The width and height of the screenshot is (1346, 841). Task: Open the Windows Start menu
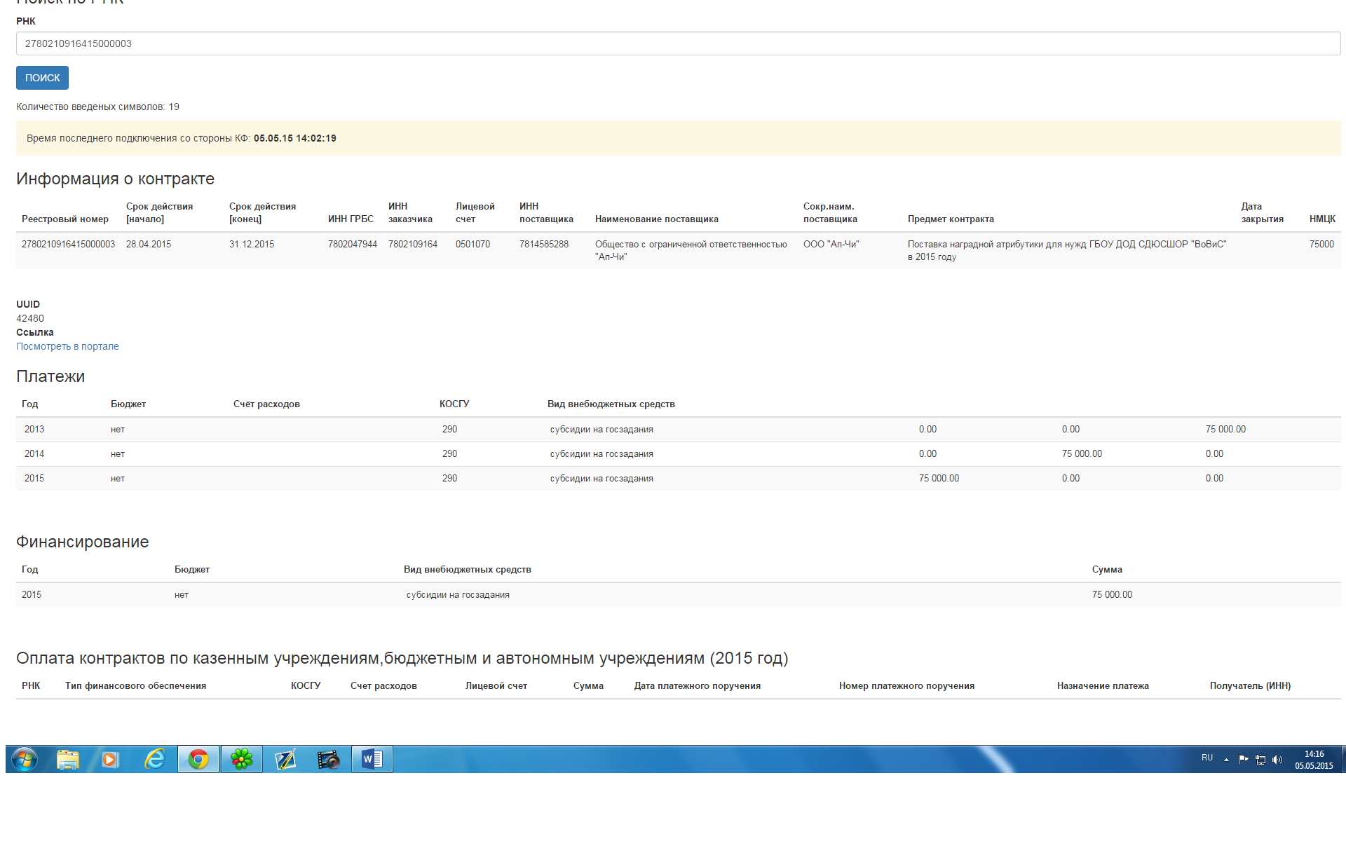pyautogui.click(x=24, y=759)
